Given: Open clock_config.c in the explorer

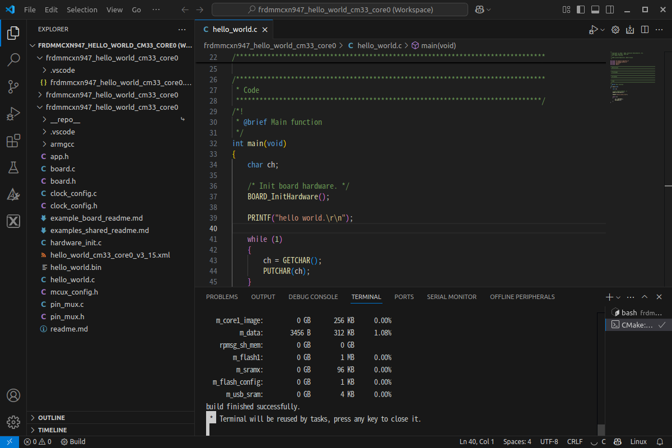Looking at the screenshot, I should tap(73, 193).
